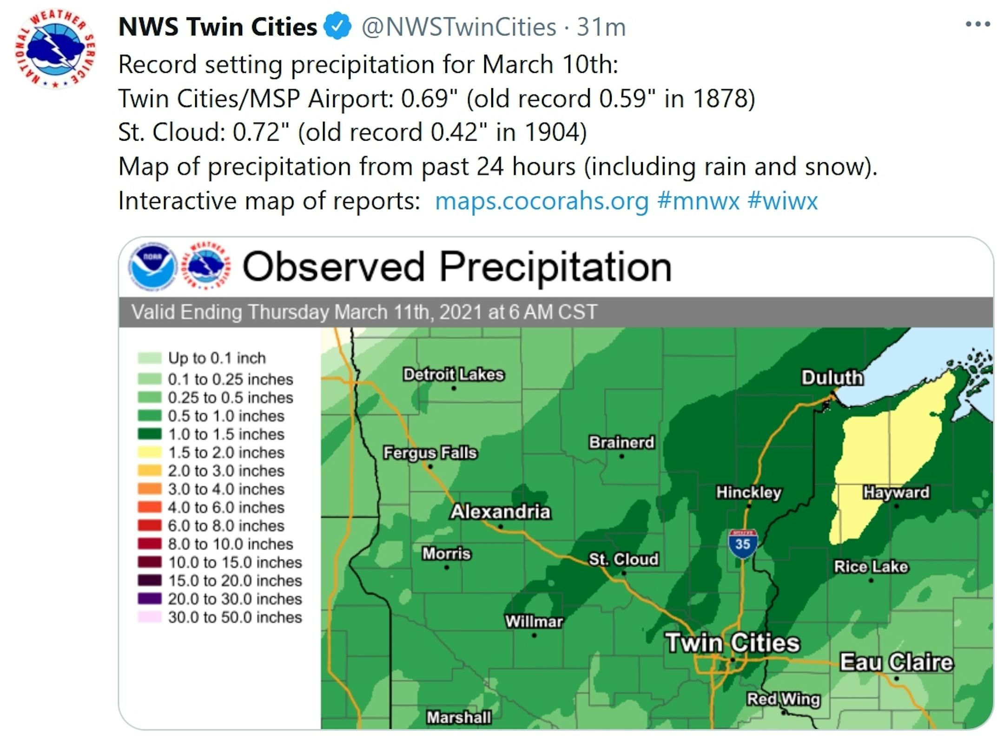The width and height of the screenshot is (1004, 740).
Task: Open the tweet's three-dot more menu
Action: point(978,24)
